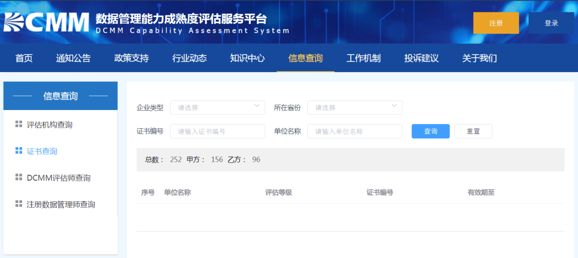Open the 投诉建议 page
Screen dimensions: 578x258
(x=421, y=58)
